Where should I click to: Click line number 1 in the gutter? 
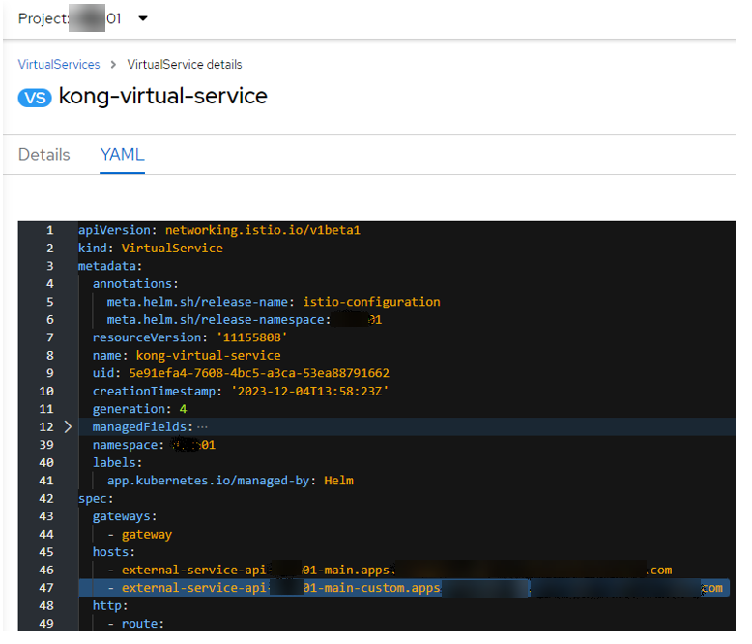click(50, 230)
